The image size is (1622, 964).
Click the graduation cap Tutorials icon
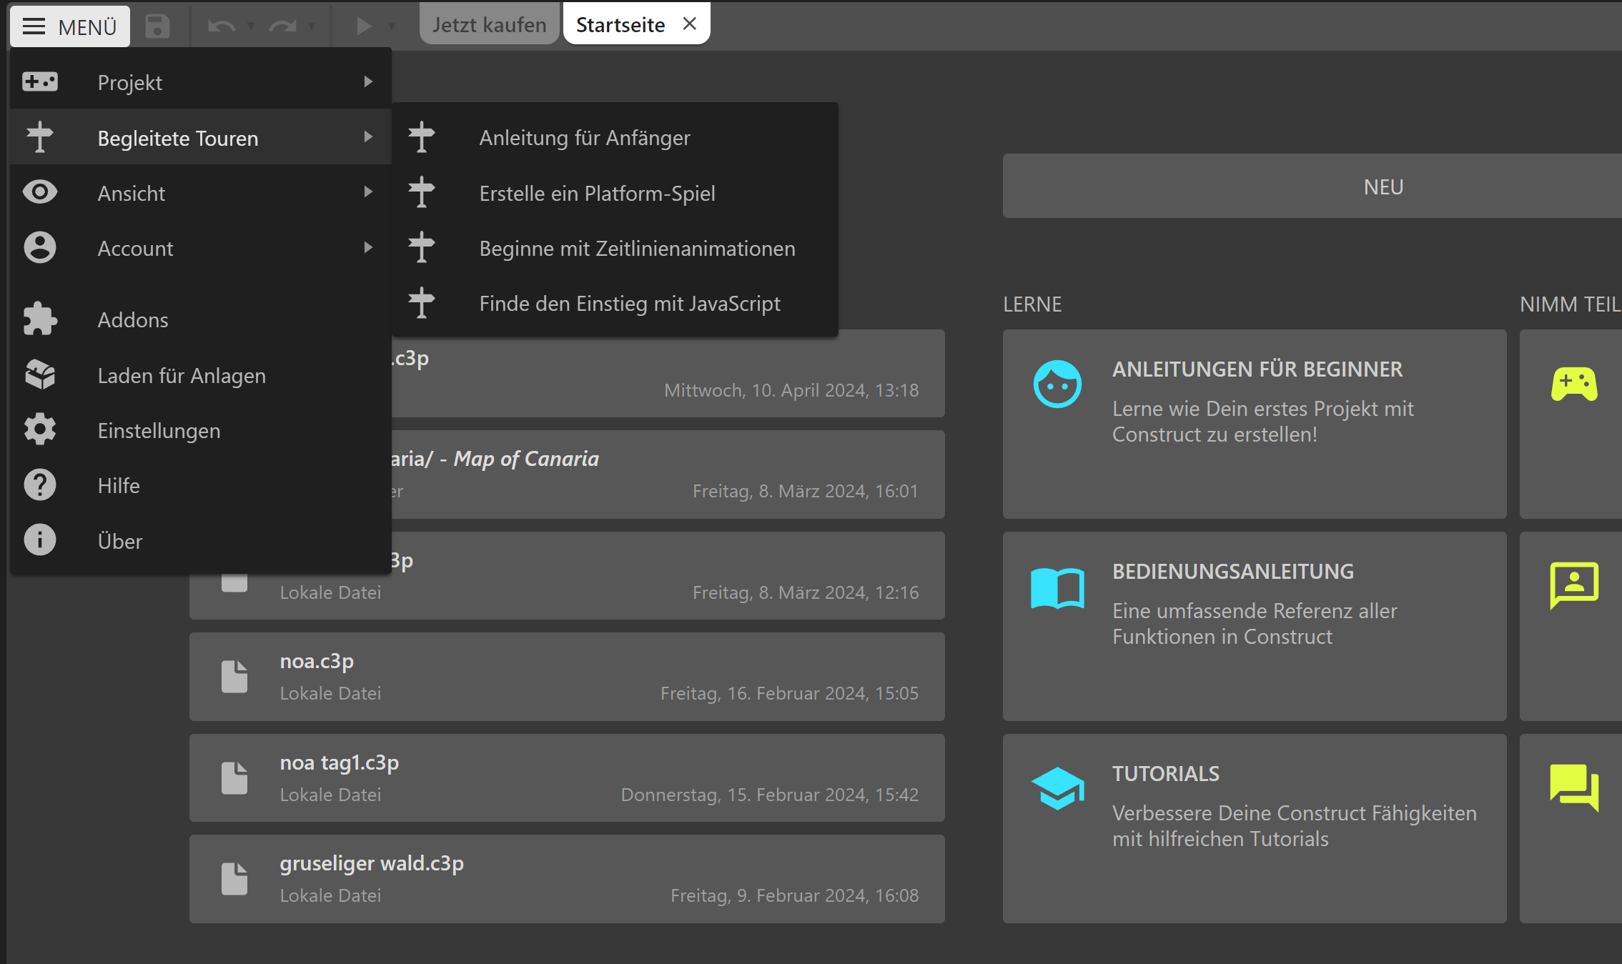point(1057,788)
